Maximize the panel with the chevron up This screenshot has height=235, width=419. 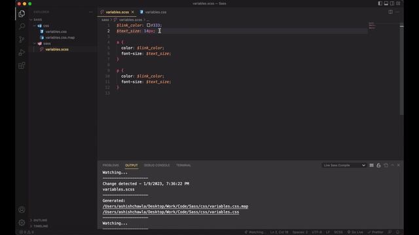pos(392,165)
